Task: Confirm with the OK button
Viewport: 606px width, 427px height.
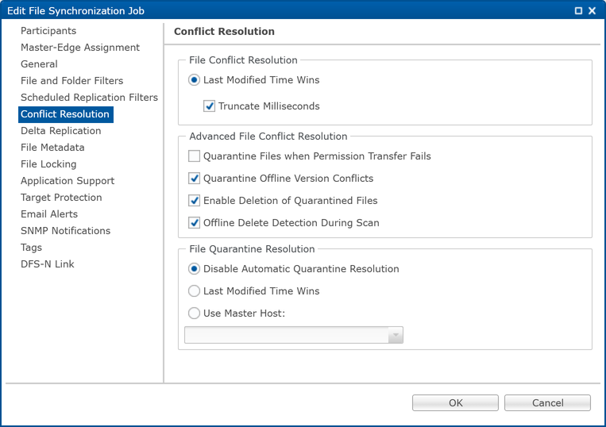Action: tap(455, 402)
